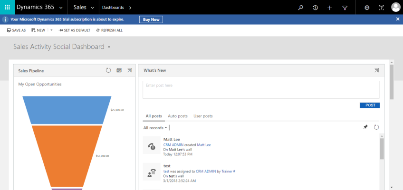
Task: Open the help question mark icon
Action: pos(382,8)
